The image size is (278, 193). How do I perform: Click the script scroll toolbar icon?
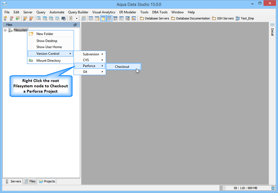(x=83, y=18)
